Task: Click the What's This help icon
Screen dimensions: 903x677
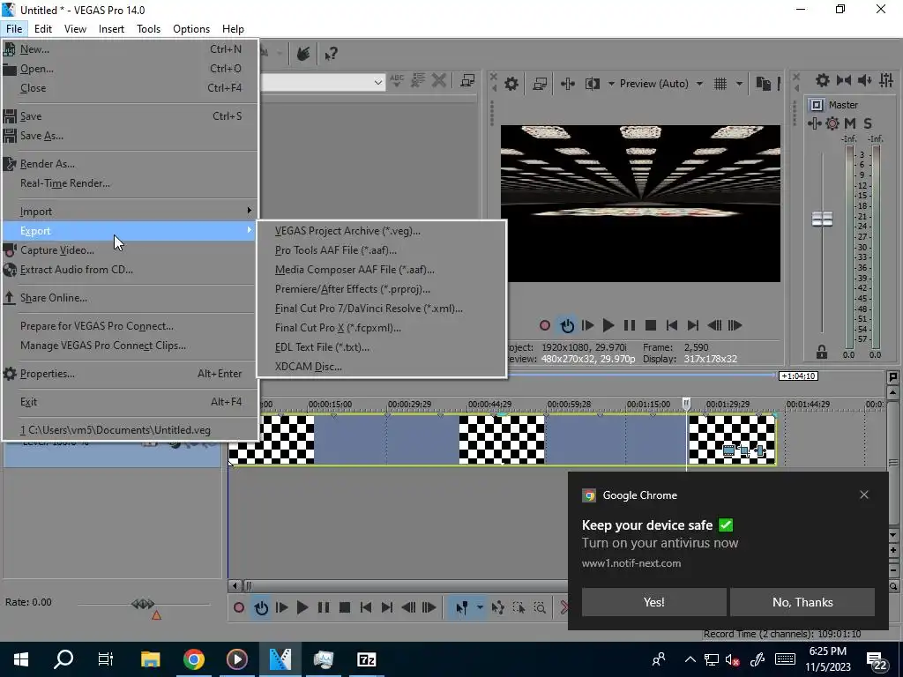Action: 331,54
